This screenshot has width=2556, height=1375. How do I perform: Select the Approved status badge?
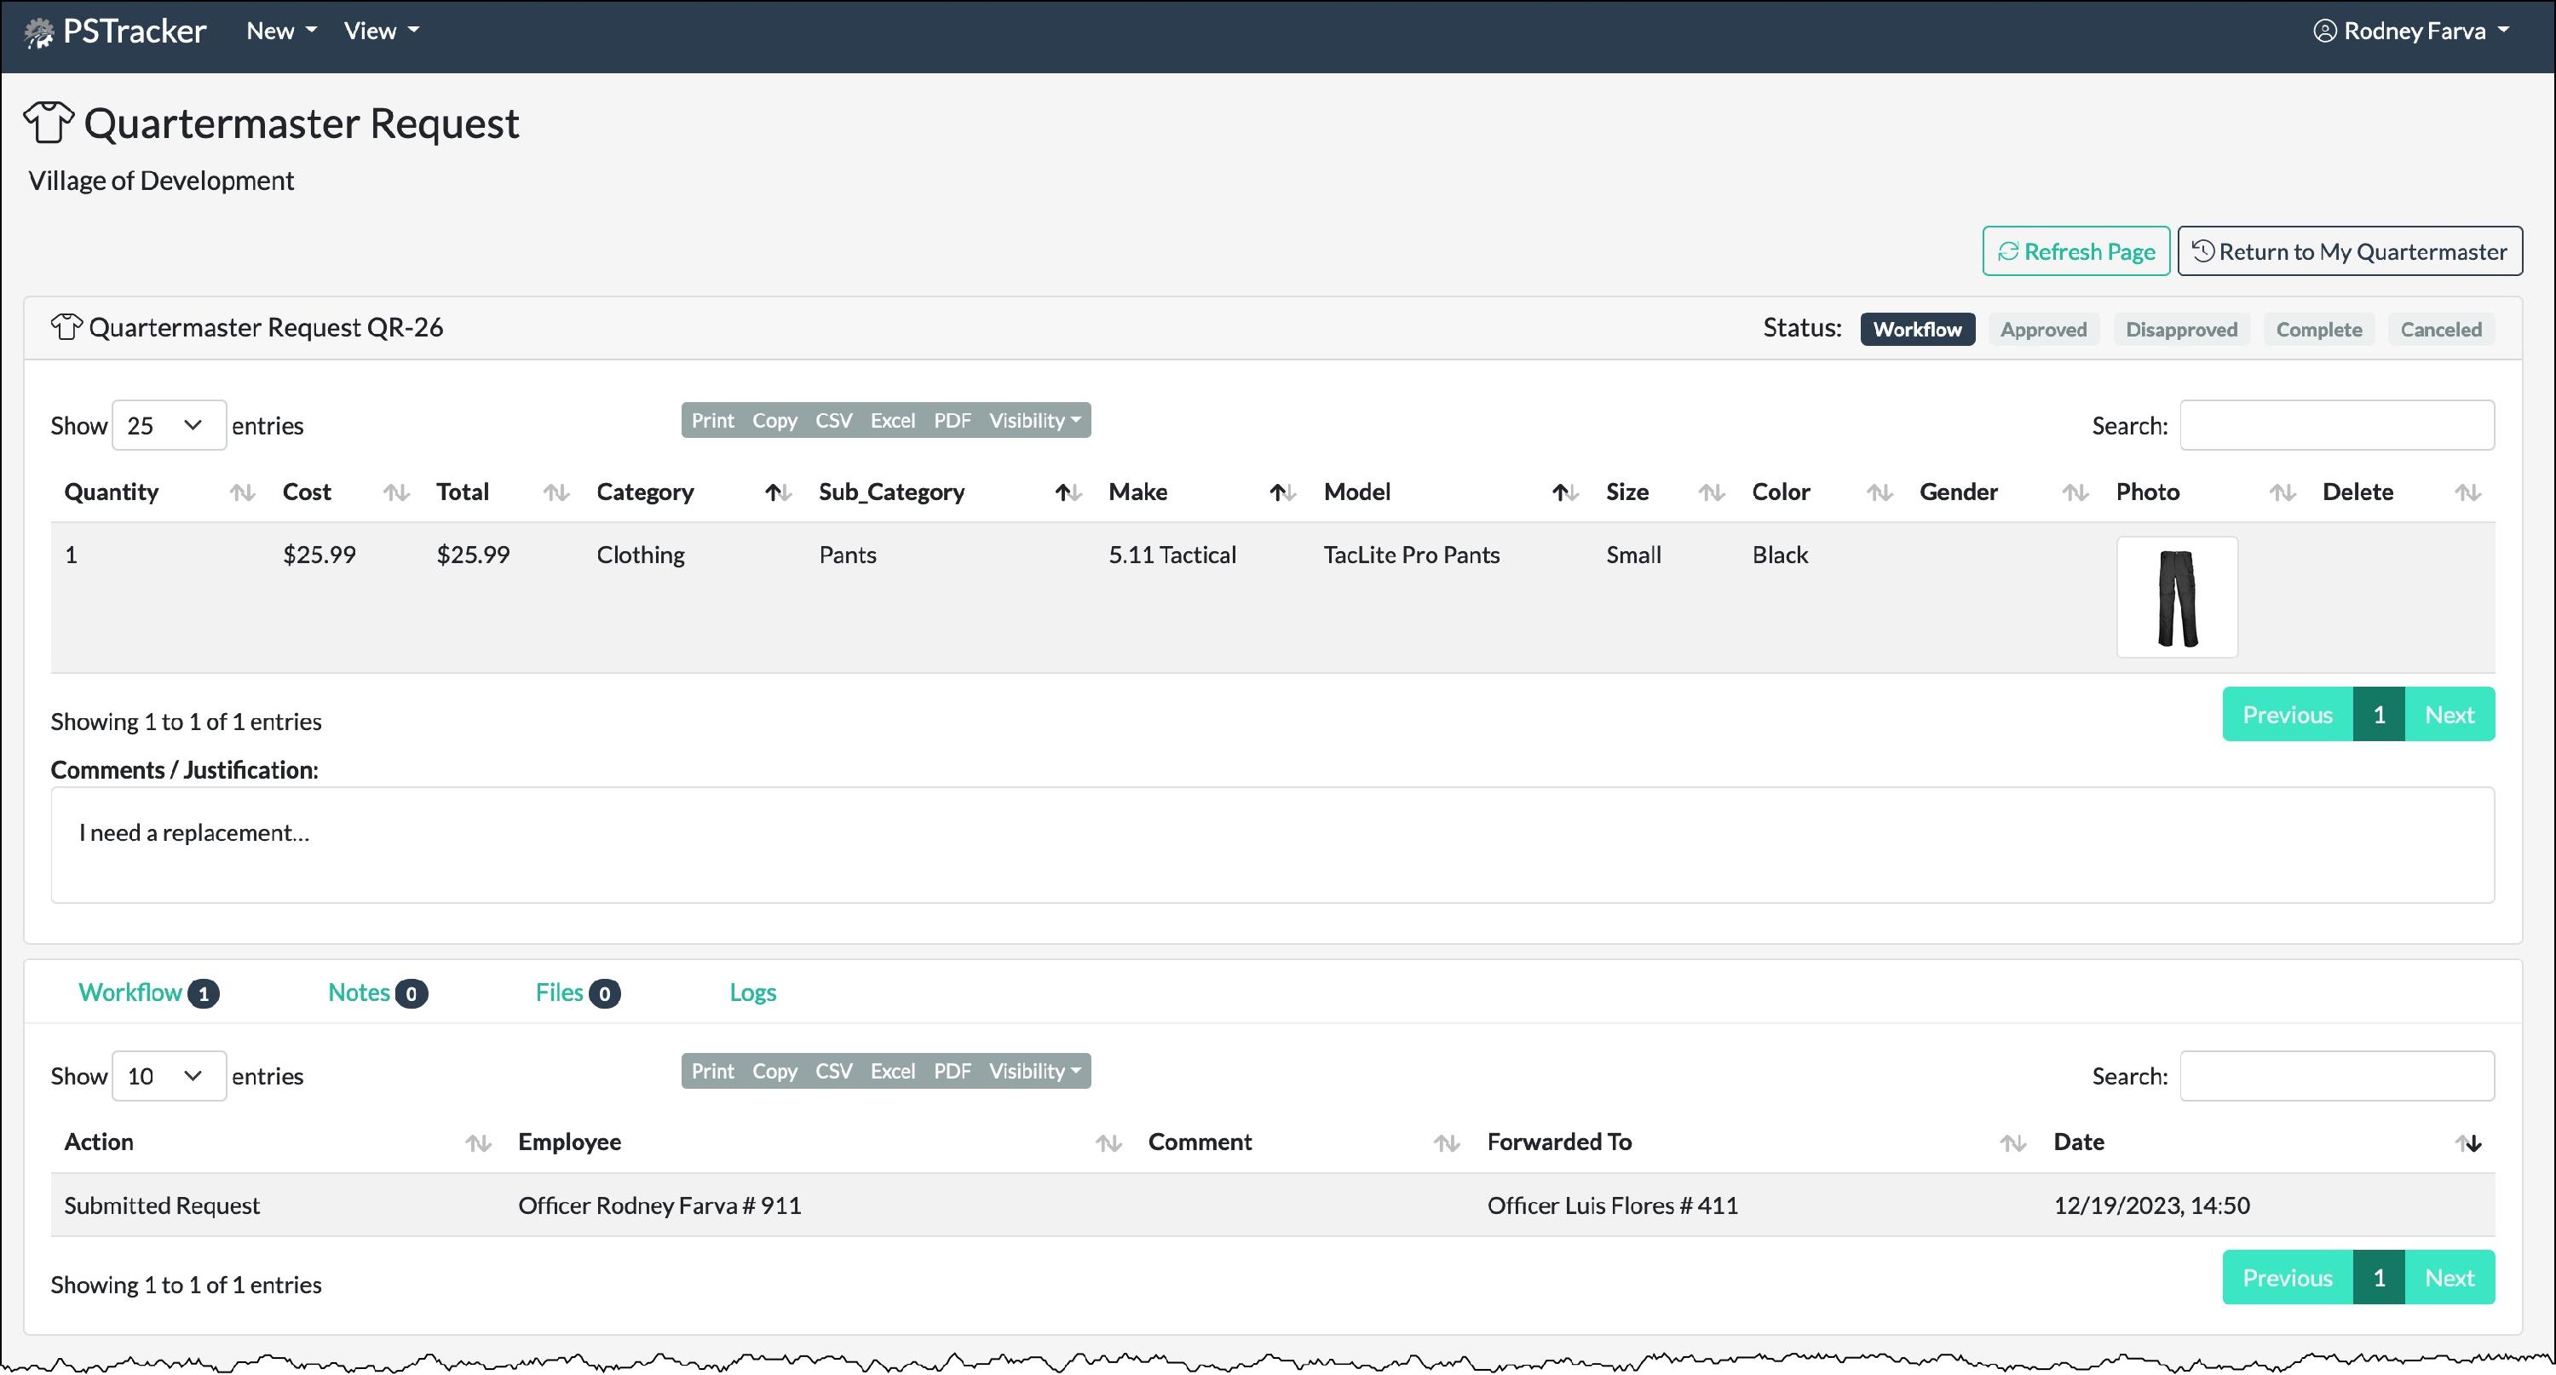2043,330
